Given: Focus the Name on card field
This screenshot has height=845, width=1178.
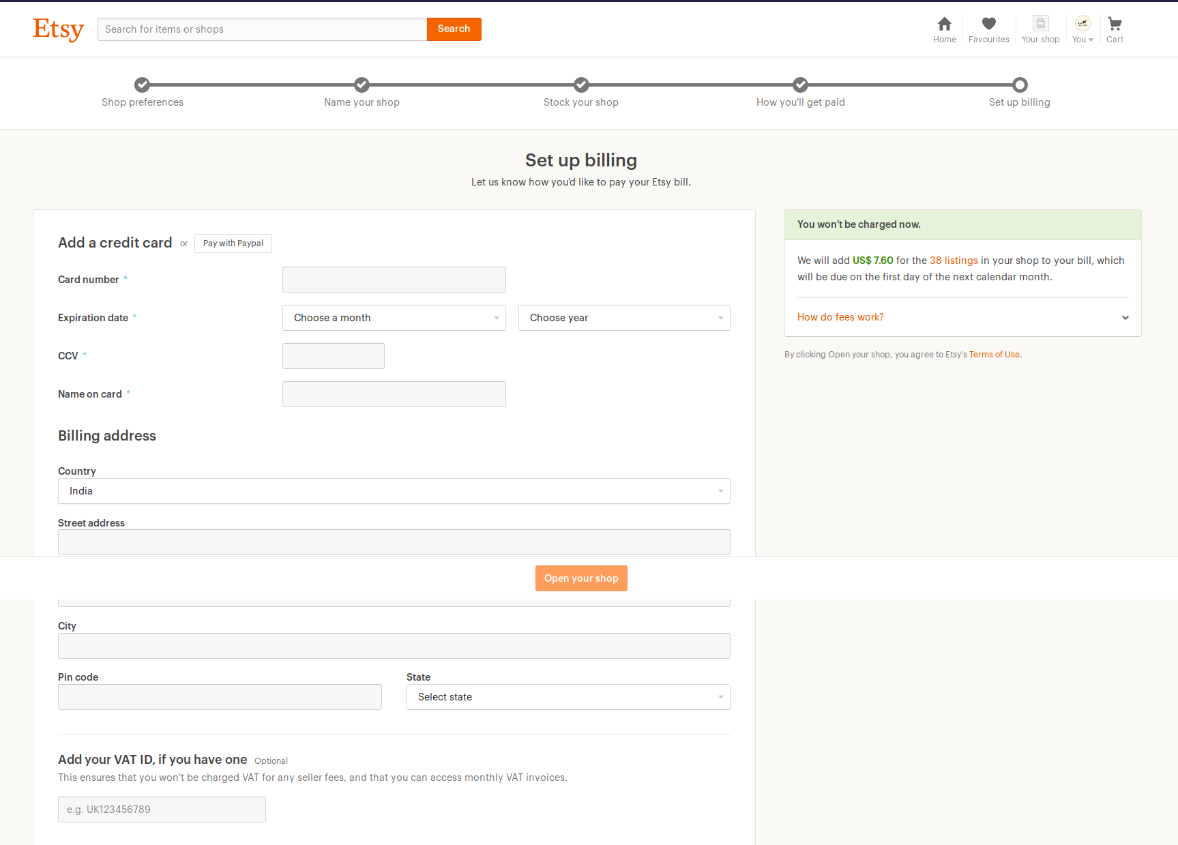Looking at the screenshot, I should point(394,394).
